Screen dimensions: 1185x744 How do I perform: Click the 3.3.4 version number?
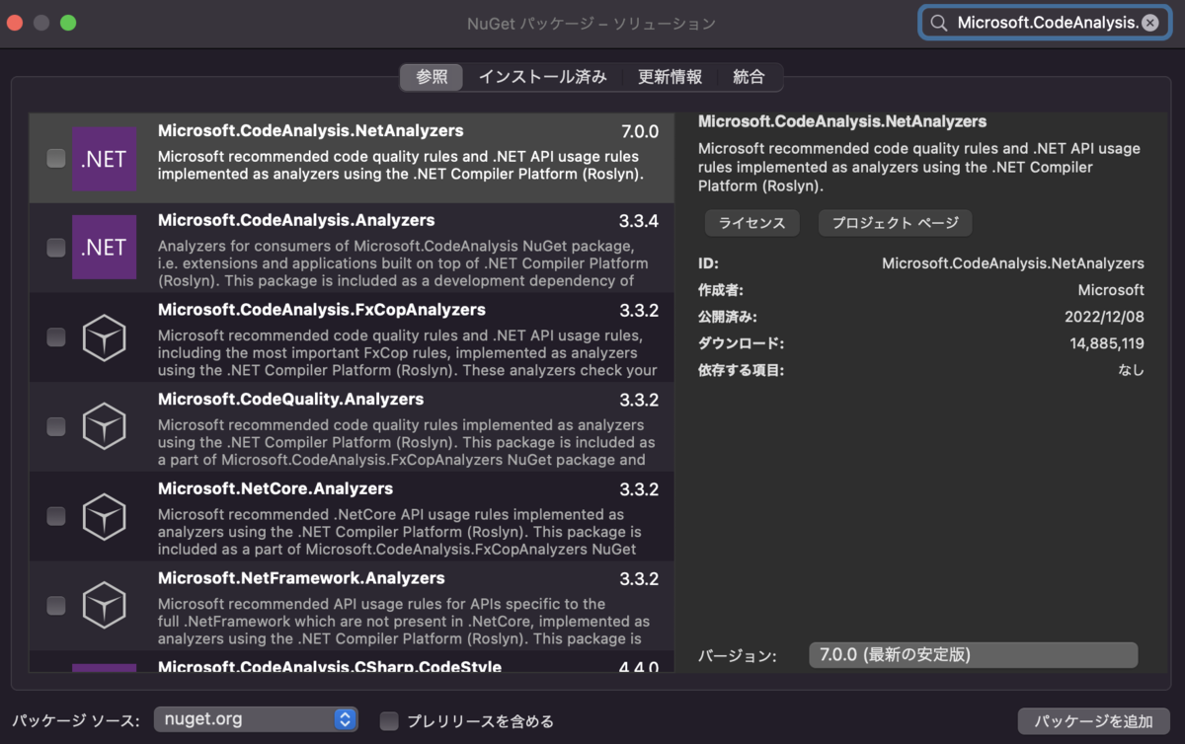(639, 221)
